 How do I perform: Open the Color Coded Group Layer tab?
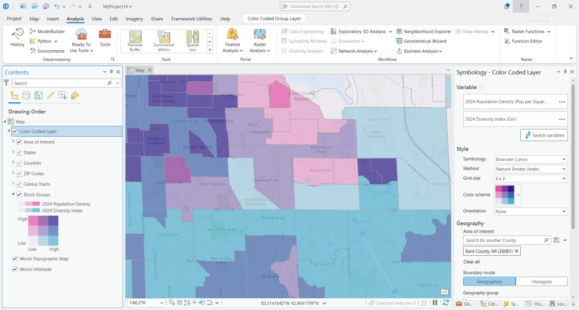[274, 19]
